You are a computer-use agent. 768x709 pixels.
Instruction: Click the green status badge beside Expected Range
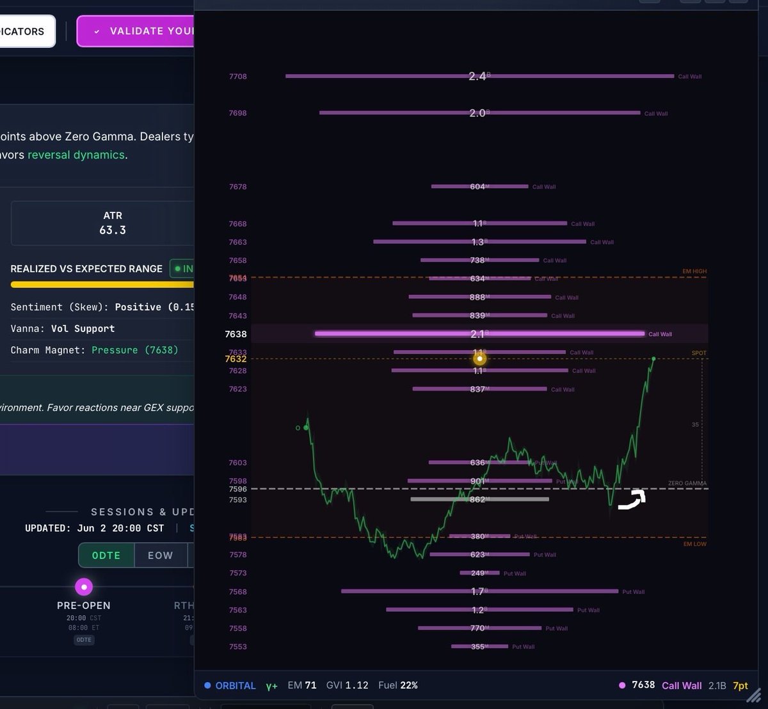click(182, 269)
